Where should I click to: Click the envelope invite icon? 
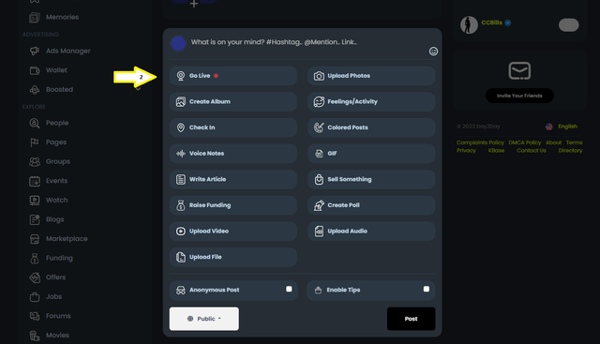point(519,71)
